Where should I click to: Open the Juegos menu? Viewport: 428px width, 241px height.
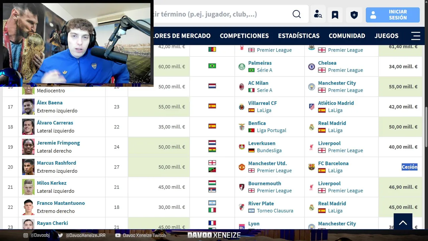pyautogui.click(x=386, y=36)
